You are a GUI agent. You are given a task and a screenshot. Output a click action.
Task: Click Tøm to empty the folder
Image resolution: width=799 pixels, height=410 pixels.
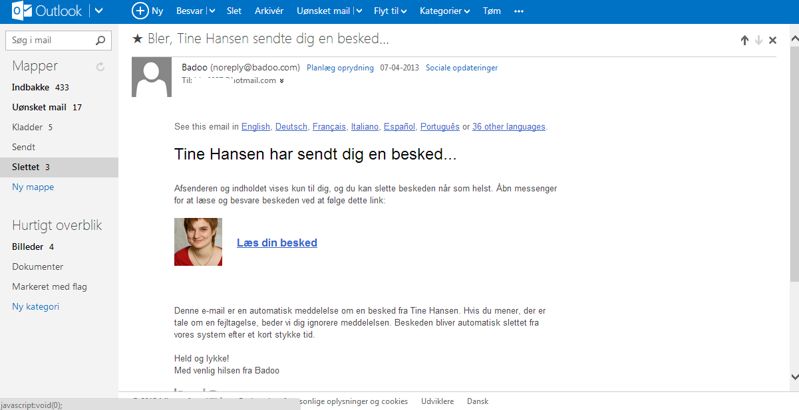[x=492, y=11]
